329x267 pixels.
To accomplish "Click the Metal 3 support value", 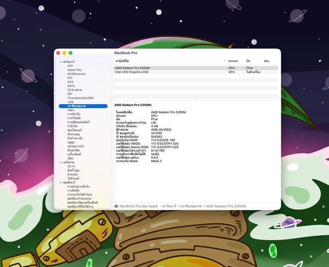I will [156, 161].
